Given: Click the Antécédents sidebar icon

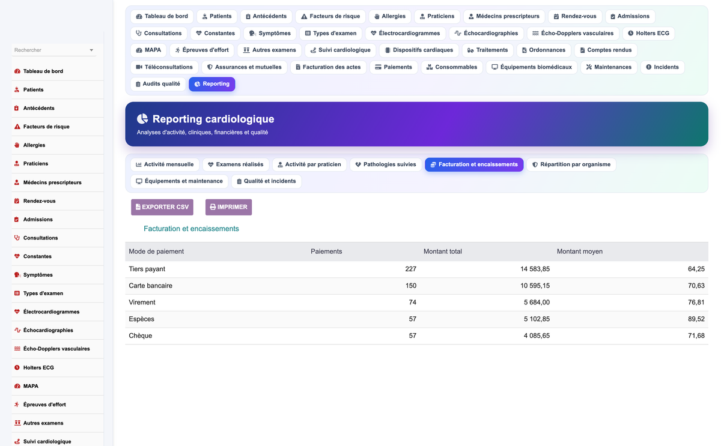Looking at the screenshot, I should 17,109.
